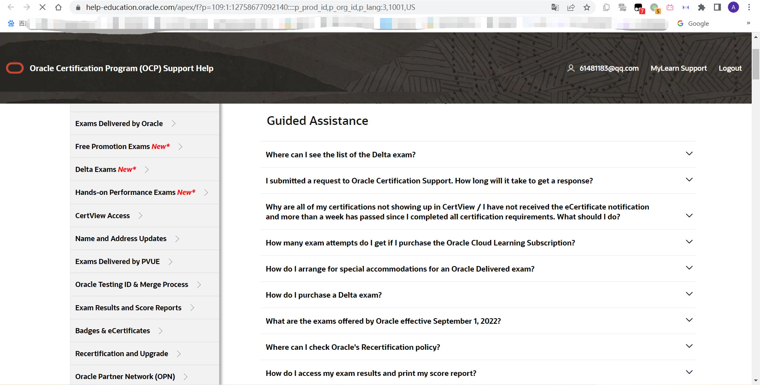This screenshot has width=760, height=385.
Task: Open the Google bookmark
Action: 693,23
